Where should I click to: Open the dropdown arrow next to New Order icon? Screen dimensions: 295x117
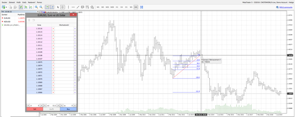6,7
